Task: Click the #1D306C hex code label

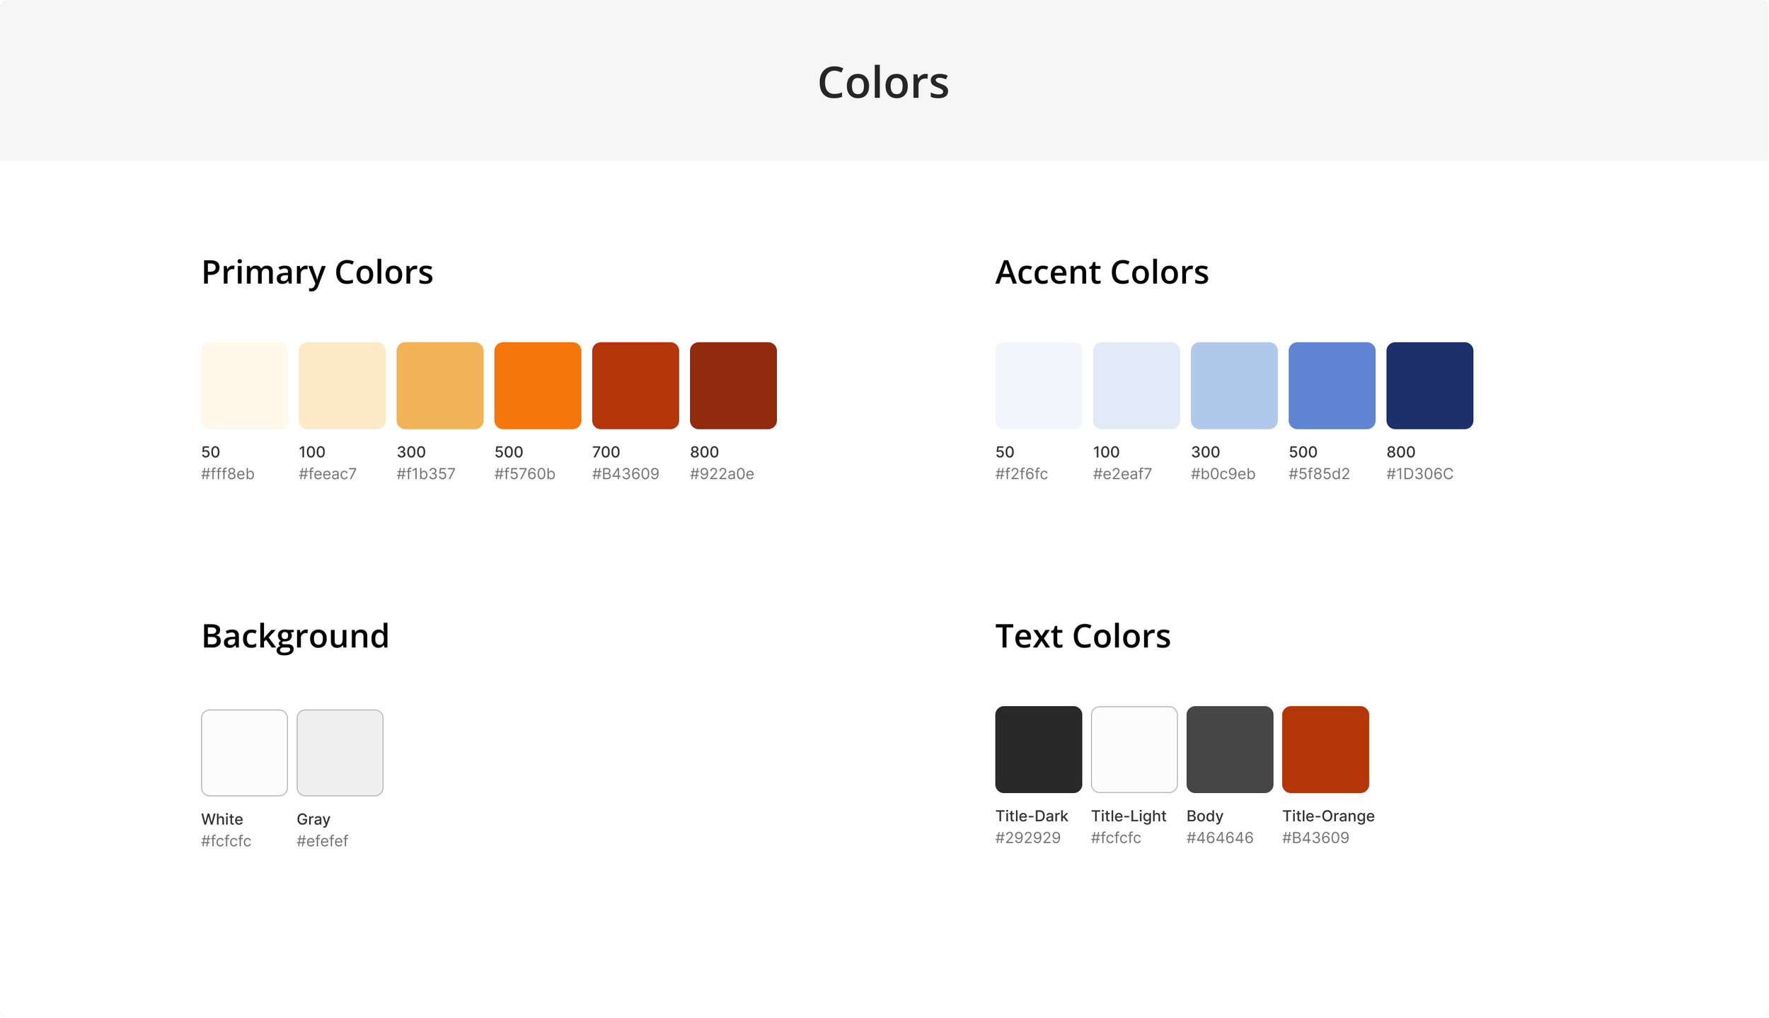Action: pos(1419,474)
